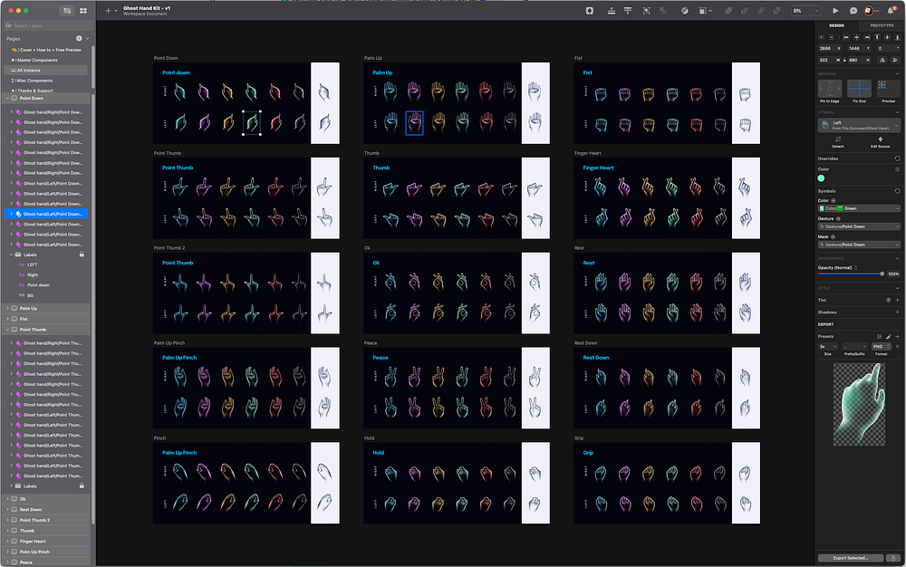Screen dimensions: 906x567
Task: Open notifications bell icon
Action: (x=891, y=10)
